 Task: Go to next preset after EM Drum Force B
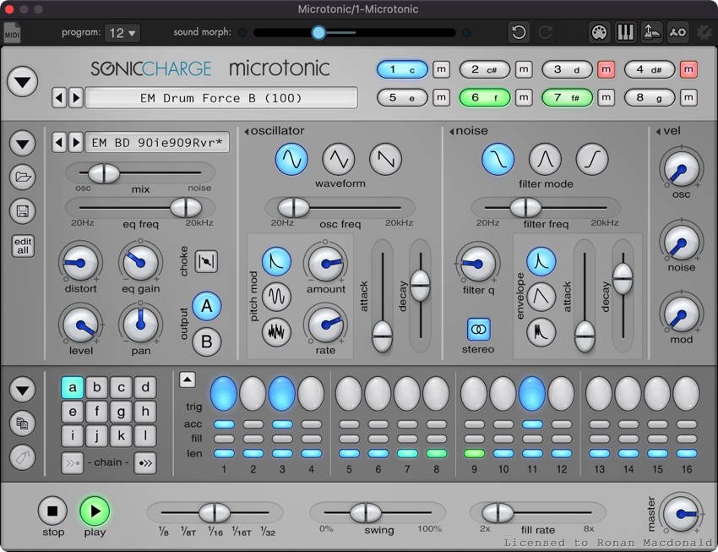76,97
